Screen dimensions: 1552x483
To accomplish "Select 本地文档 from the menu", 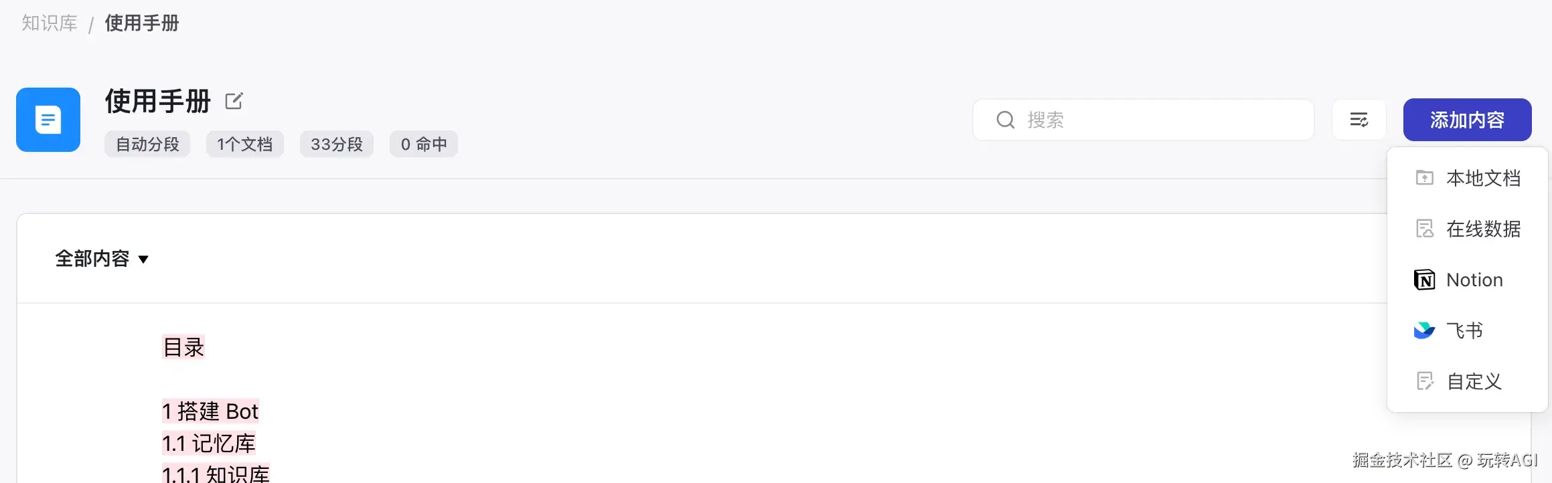I will [1483, 178].
